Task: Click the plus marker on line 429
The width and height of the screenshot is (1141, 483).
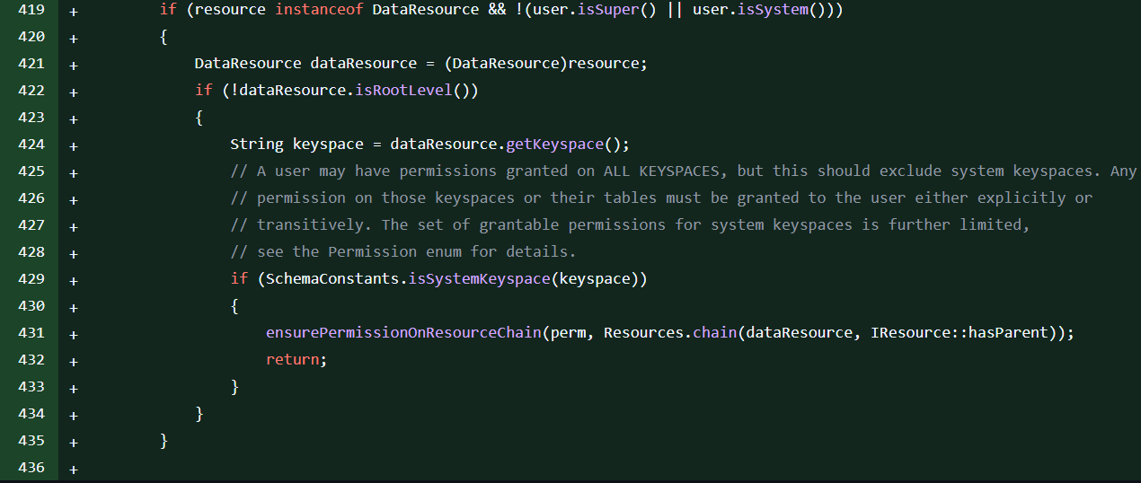Action: click(73, 279)
